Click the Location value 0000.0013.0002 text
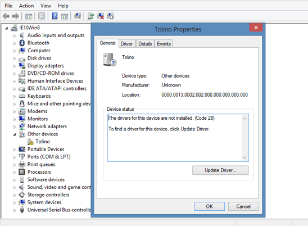Viewport: 308px width, 226px height. click(x=205, y=95)
